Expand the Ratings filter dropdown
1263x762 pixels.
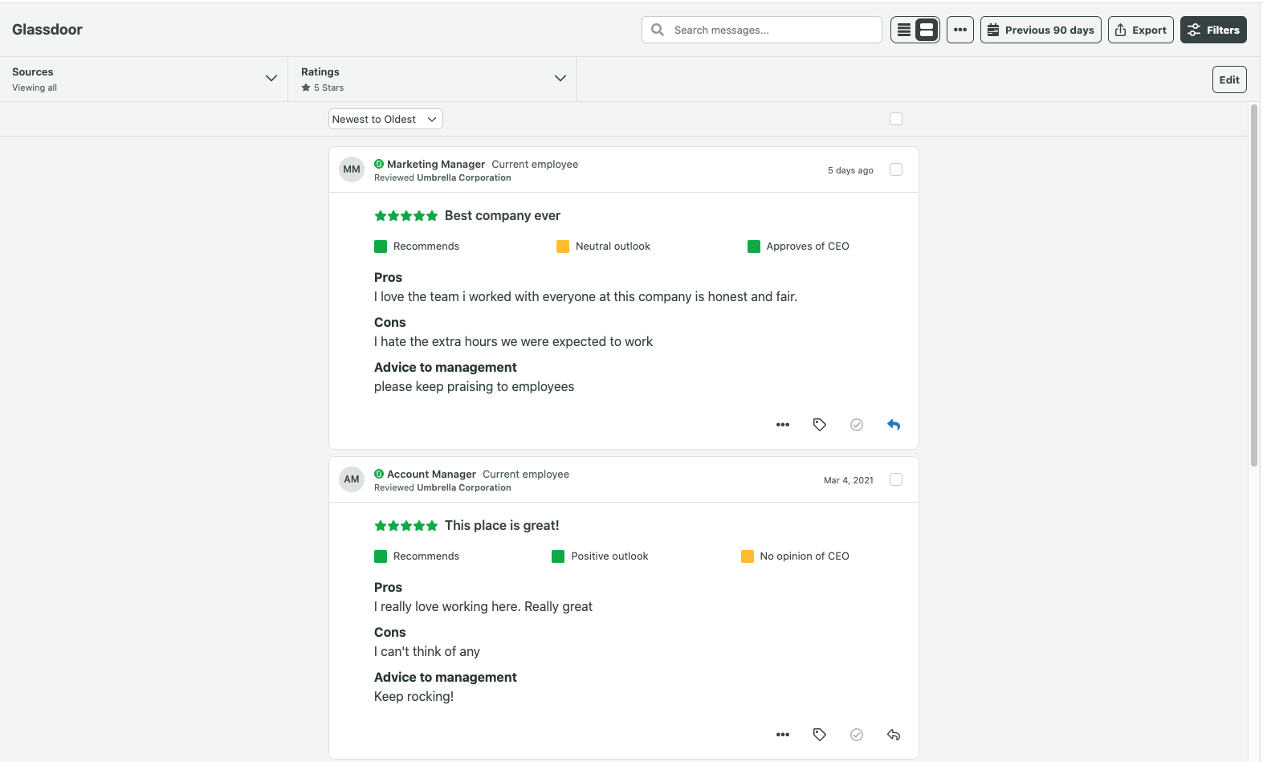point(560,79)
